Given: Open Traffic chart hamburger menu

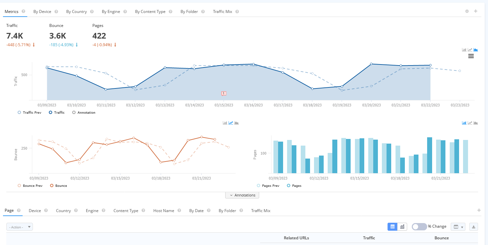Looking at the screenshot, I should click(x=471, y=56).
